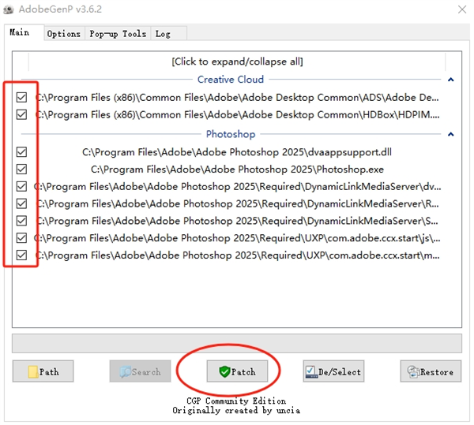Screen dimensions: 474x425
Task: Close the AdobeGenP window
Action: pos(462,9)
